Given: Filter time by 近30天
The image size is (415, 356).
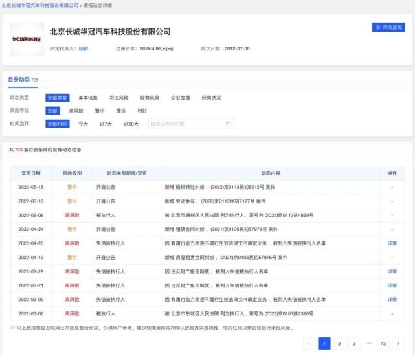Looking at the screenshot, I should pyautogui.click(x=131, y=124).
